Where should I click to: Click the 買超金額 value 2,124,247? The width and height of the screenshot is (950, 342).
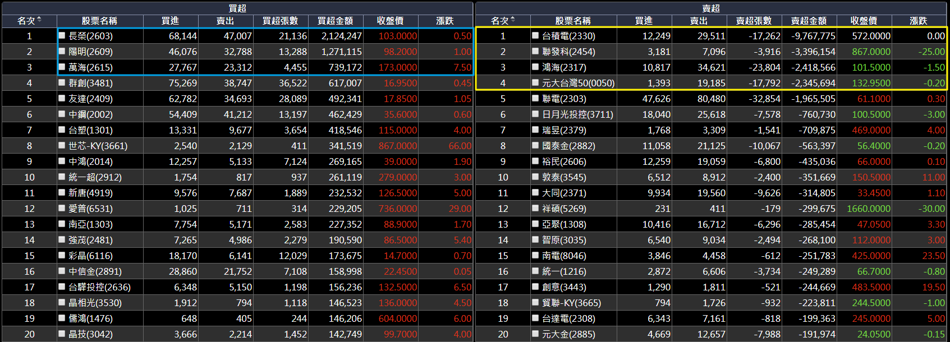coord(342,36)
